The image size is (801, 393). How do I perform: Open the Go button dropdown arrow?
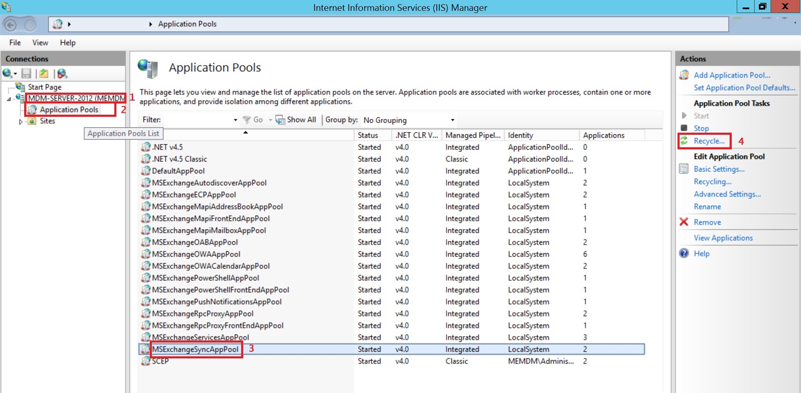[x=270, y=120]
